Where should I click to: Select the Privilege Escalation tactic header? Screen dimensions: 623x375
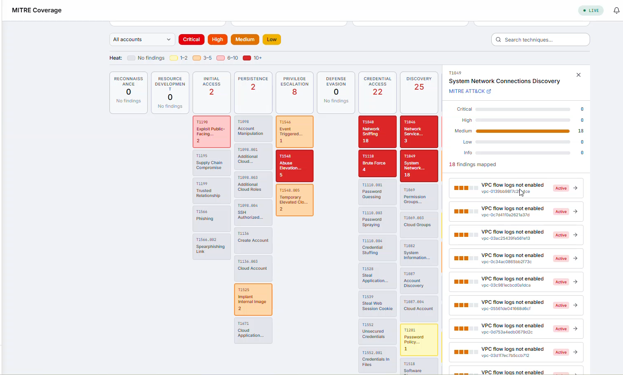point(295,93)
